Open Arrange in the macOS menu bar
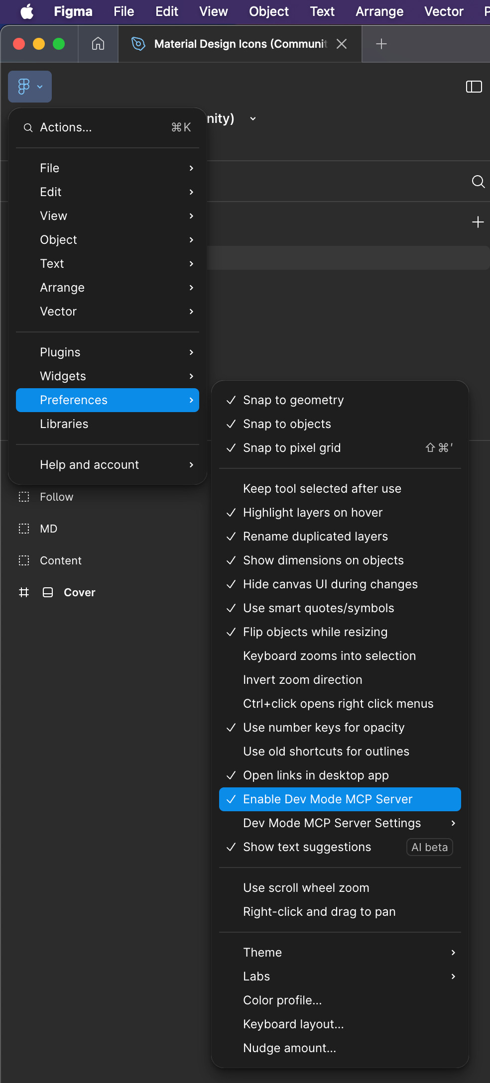The image size is (490, 1083). coord(379,11)
